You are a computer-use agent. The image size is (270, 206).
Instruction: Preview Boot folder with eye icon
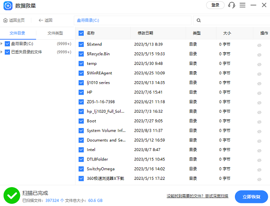tap(259, 122)
